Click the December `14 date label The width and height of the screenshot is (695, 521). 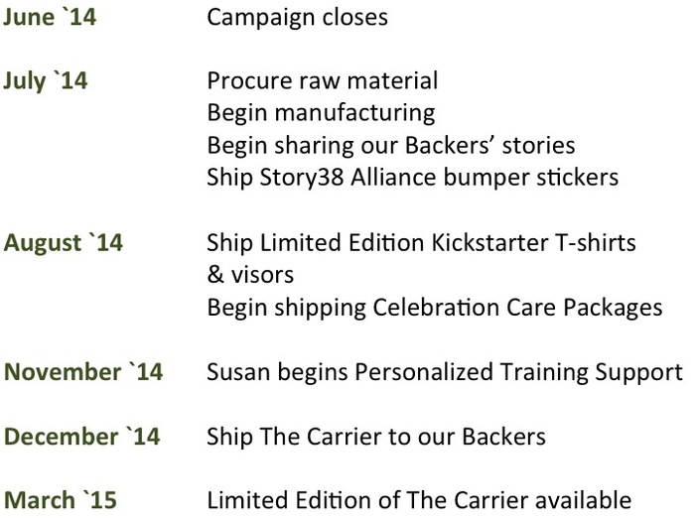coord(81,437)
